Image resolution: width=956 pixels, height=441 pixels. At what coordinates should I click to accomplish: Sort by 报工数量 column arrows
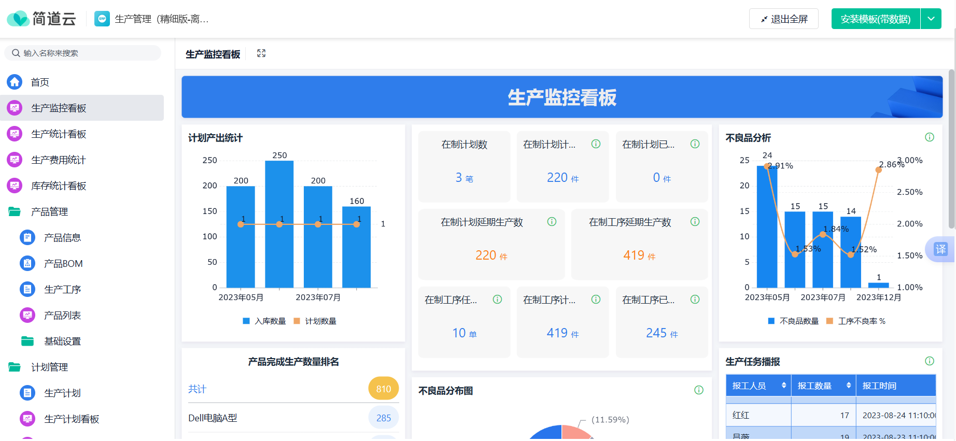tap(849, 386)
